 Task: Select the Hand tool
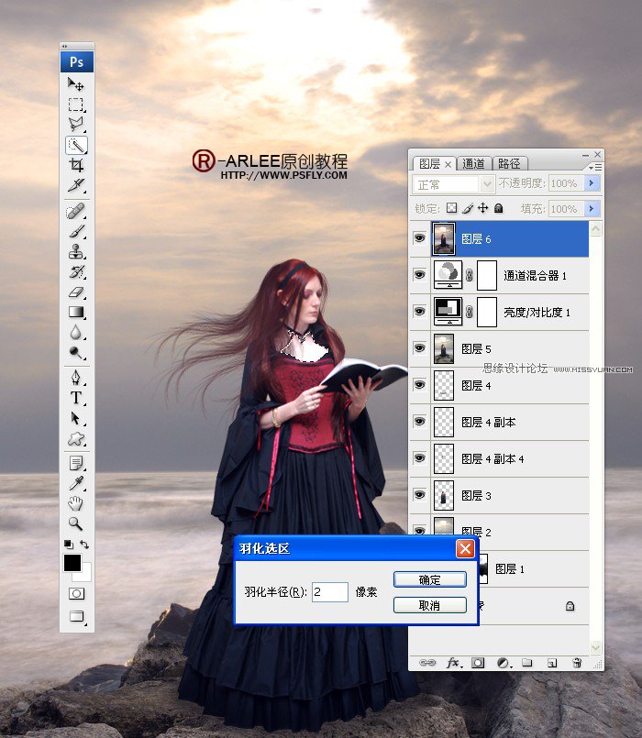[76, 503]
